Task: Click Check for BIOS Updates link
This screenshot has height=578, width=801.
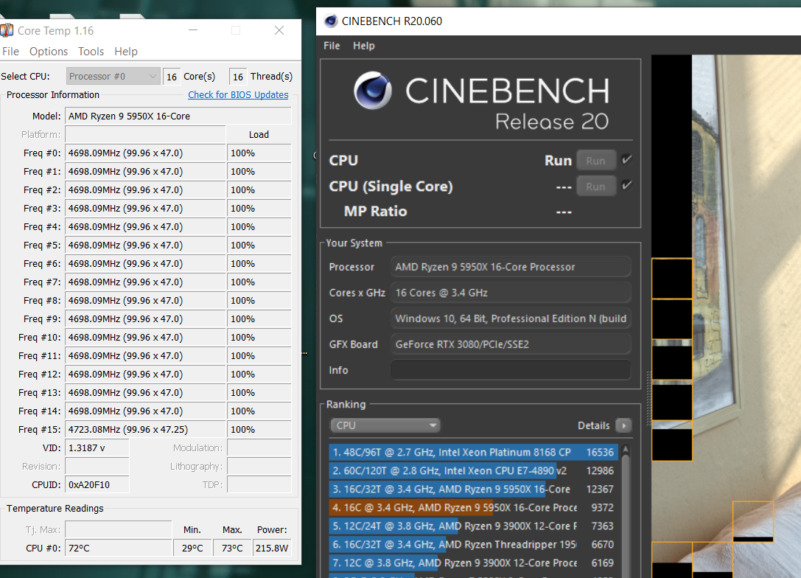Action: tap(238, 94)
